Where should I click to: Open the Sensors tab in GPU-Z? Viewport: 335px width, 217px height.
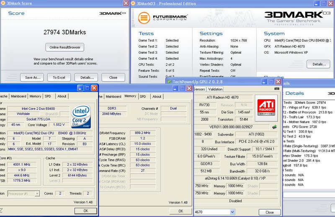(x=200, y=89)
